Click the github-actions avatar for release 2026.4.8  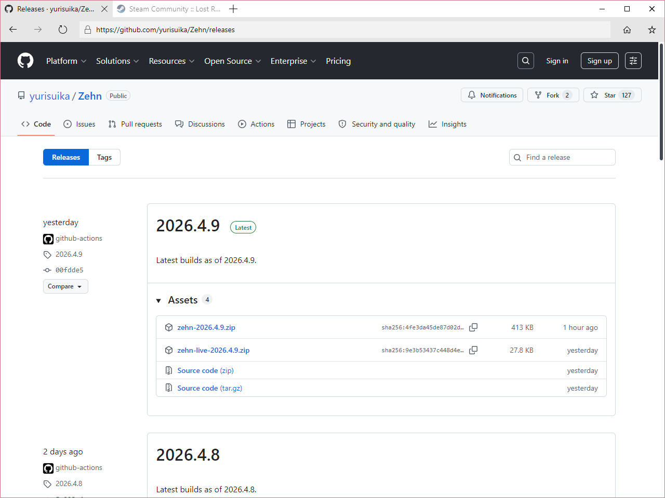tap(48, 468)
